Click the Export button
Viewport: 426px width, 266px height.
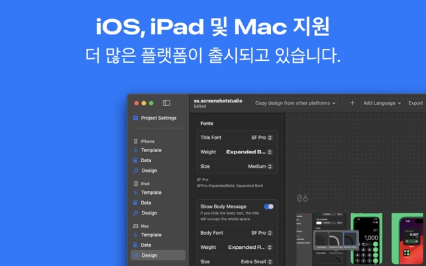(415, 103)
